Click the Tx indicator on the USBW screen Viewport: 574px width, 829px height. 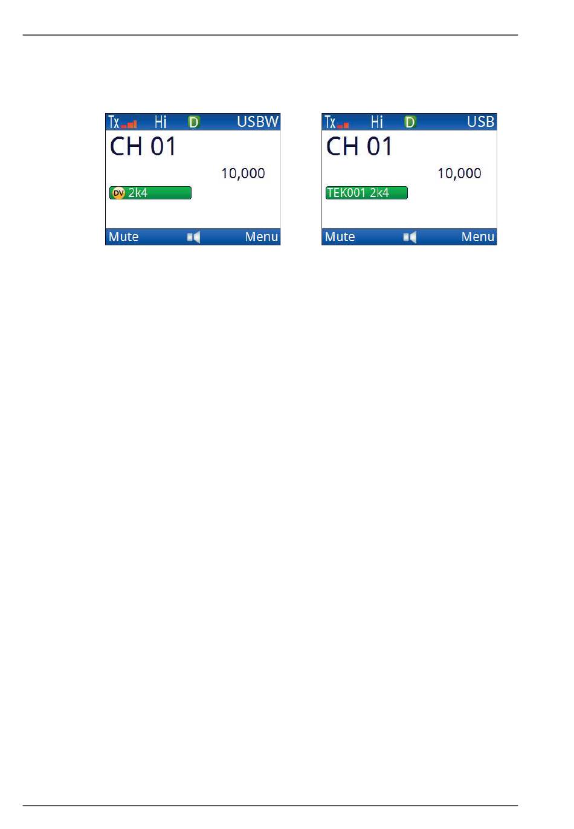point(114,122)
